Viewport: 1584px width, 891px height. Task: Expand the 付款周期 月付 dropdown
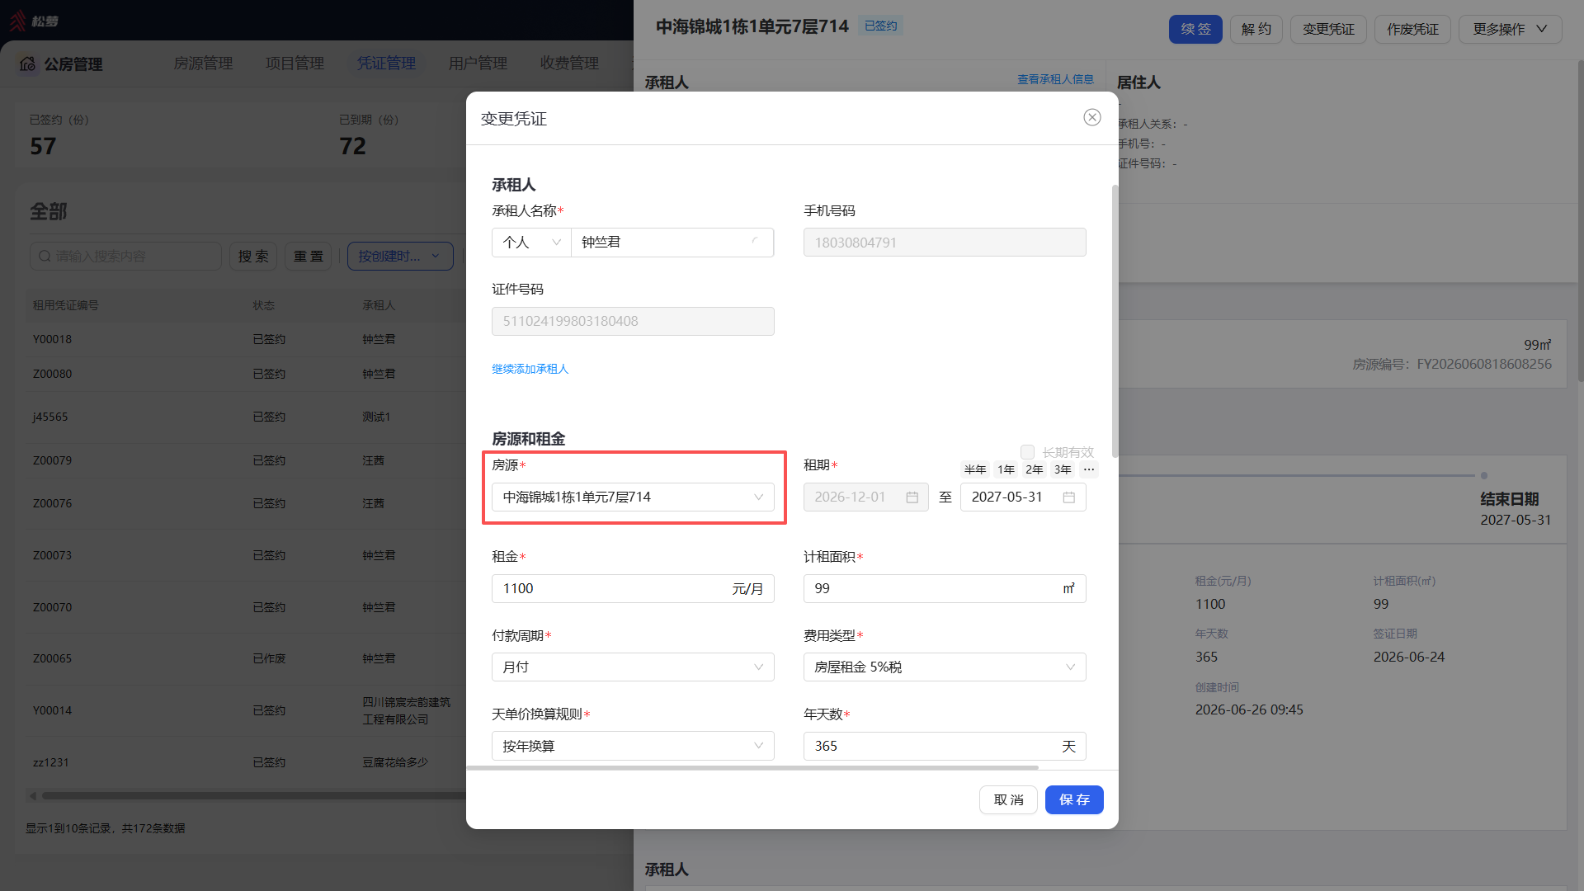tap(633, 667)
